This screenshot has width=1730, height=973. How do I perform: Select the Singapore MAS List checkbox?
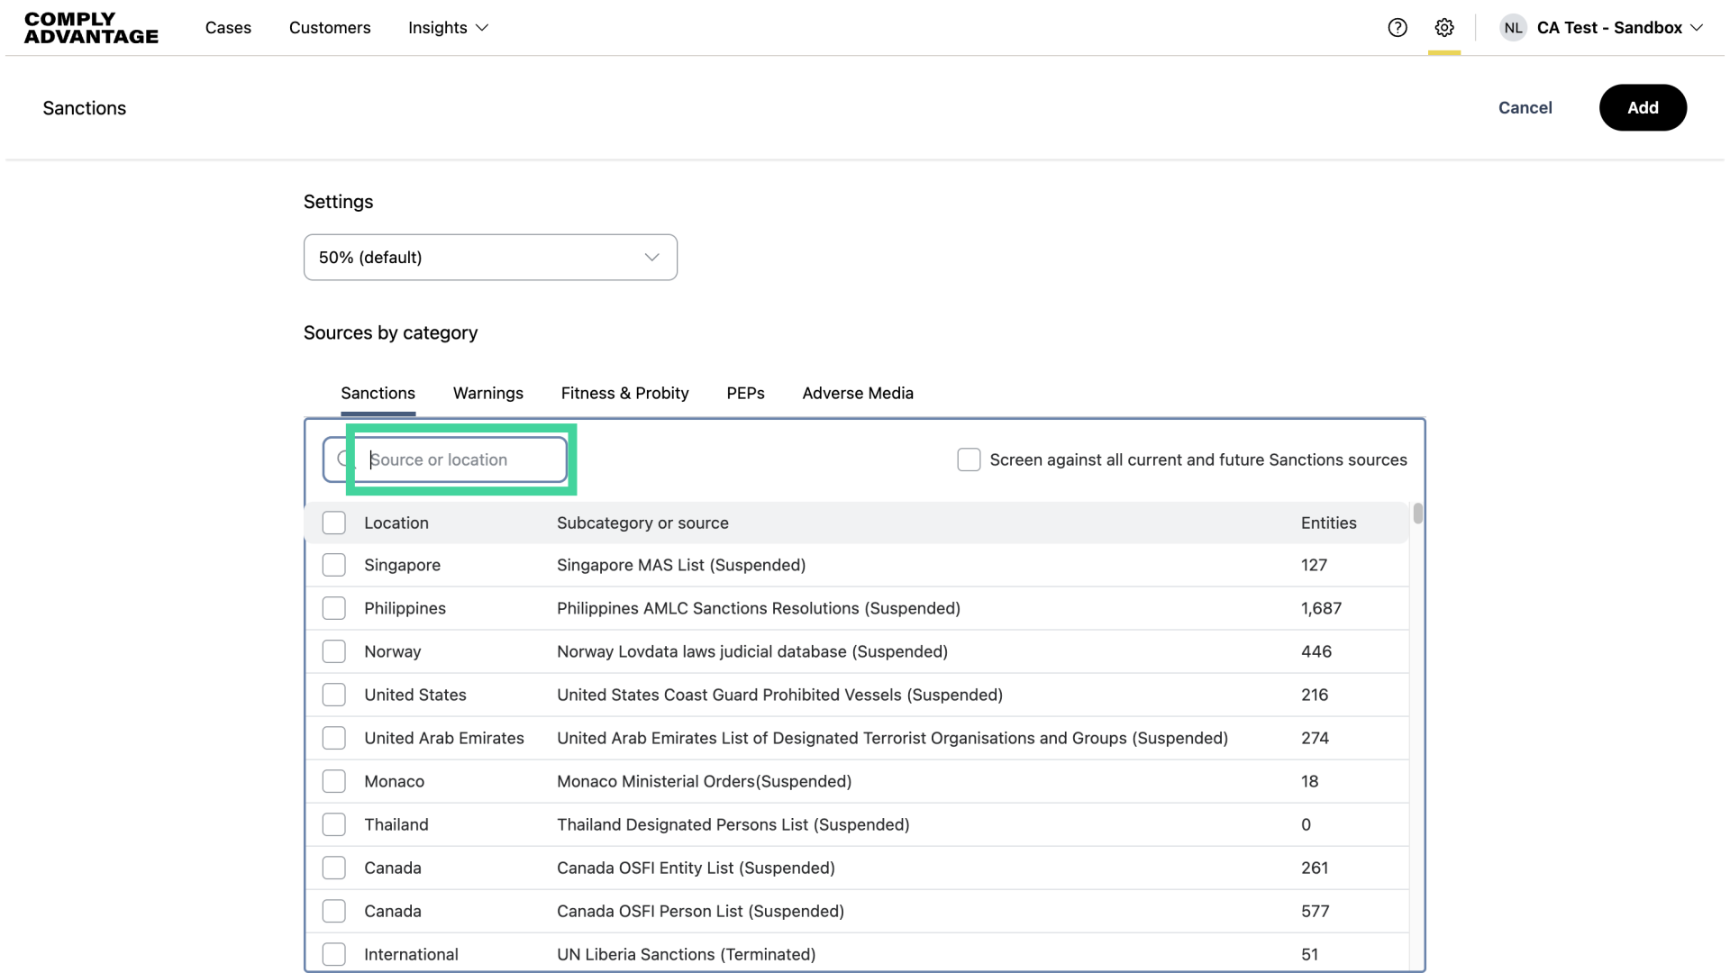pyautogui.click(x=334, y=565)
